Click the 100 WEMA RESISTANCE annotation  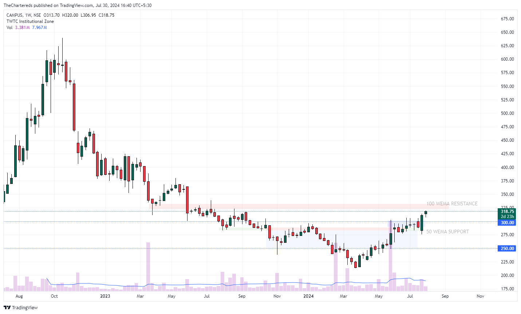pos(452,204)
